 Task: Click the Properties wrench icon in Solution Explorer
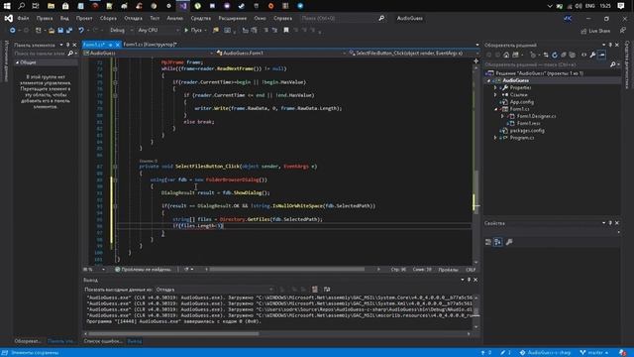[592, 56]
